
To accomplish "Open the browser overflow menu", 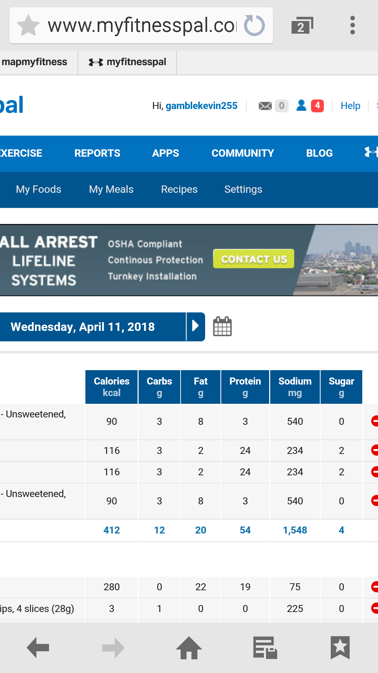I will tap(352, 25).
